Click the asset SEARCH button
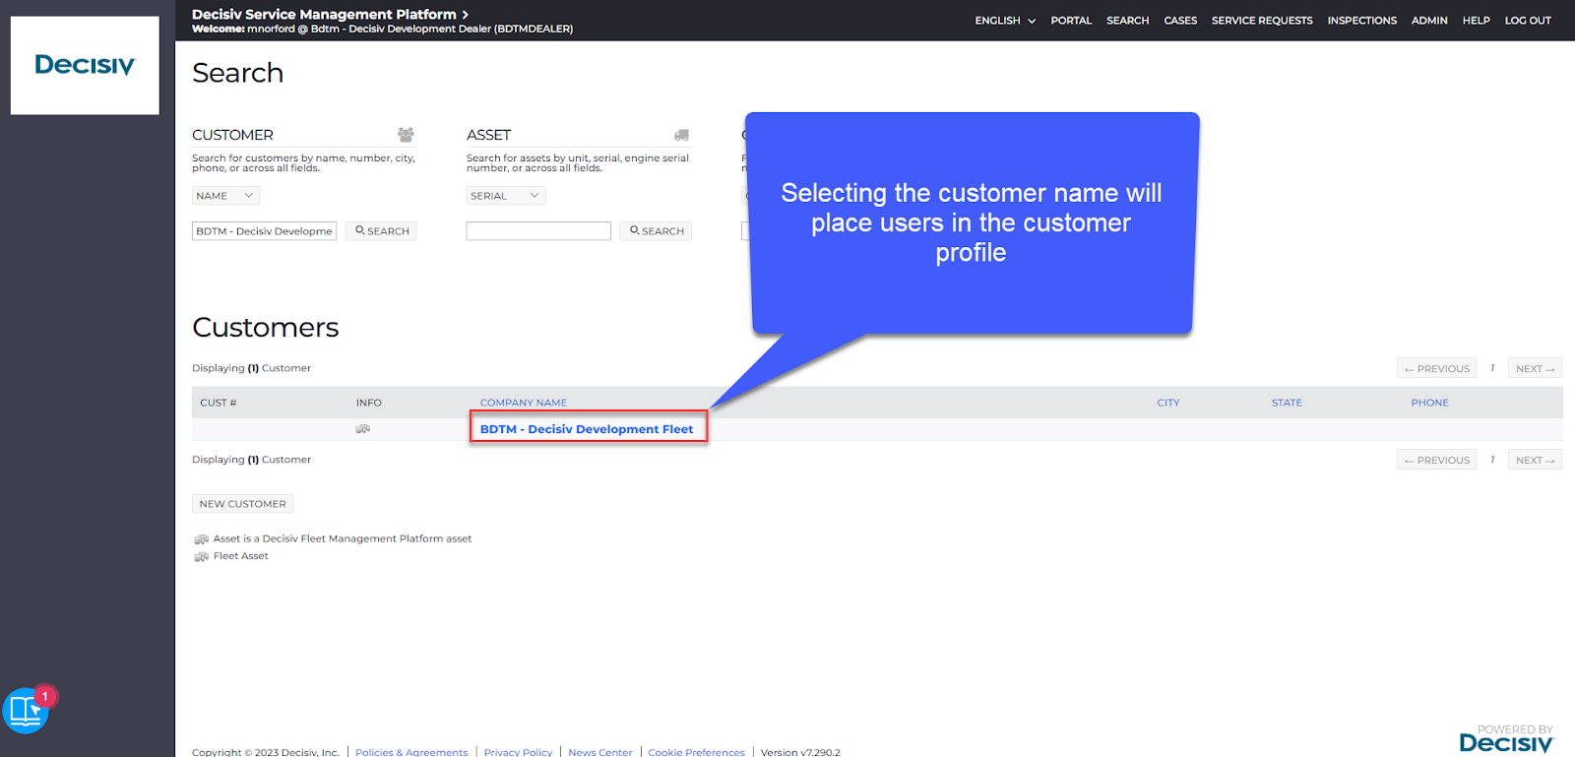 [656, 231]
